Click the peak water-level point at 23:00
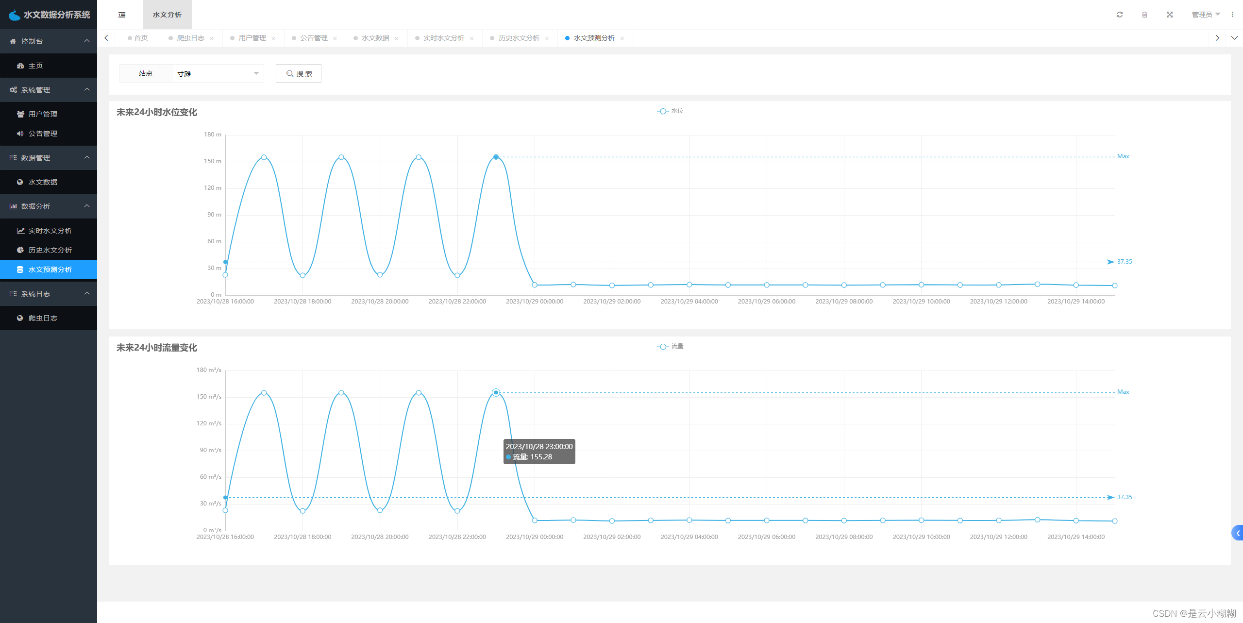The height and width of the screenshot is (623, 1243). pos(496,157)
